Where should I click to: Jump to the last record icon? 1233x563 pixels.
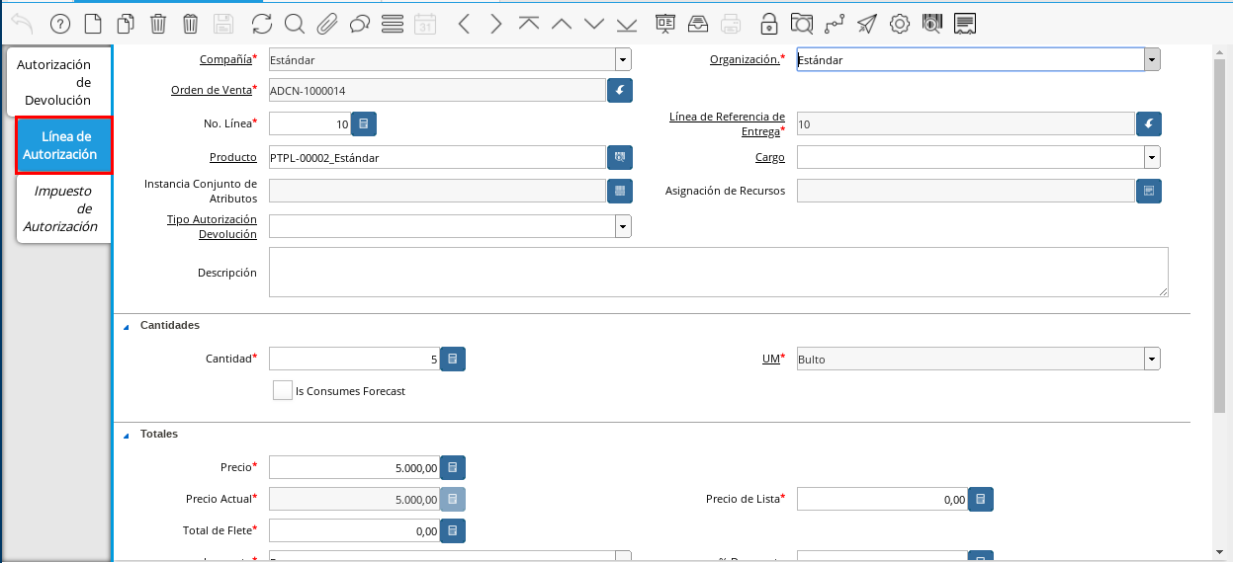pos(626,23)
